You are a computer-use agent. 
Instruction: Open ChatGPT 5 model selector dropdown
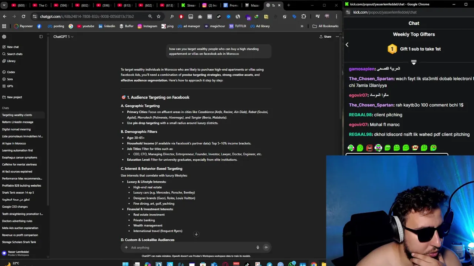pos(63,37)
